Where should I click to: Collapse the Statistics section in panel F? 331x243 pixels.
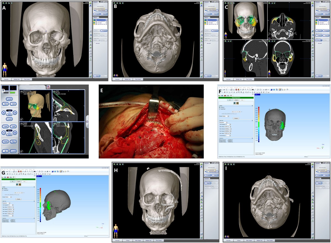tap(252, 138)
